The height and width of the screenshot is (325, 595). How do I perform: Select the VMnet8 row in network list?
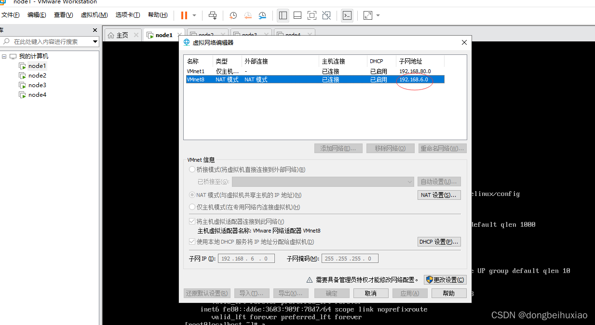315,79
